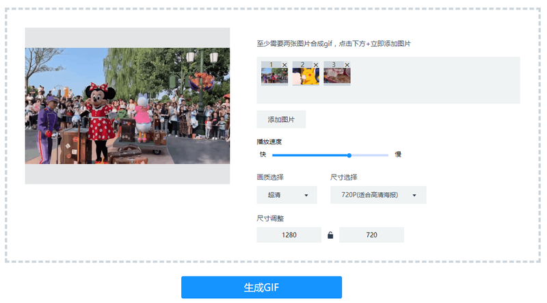Click the 画质选择 label
This screenshot has width=547, height=303.
pyautogui.click(x=270, y=177)
